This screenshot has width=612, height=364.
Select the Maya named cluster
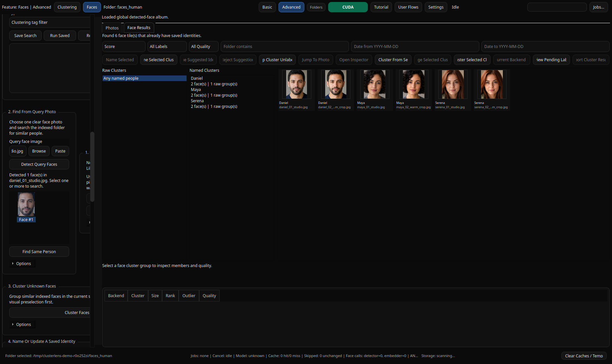tap(214, 92)
